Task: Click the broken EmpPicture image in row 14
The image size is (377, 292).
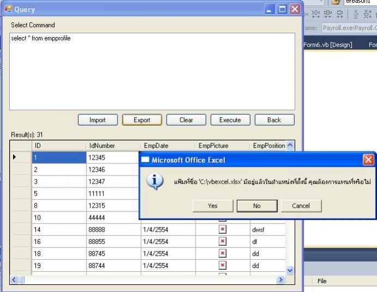Action: click(222, 230)
